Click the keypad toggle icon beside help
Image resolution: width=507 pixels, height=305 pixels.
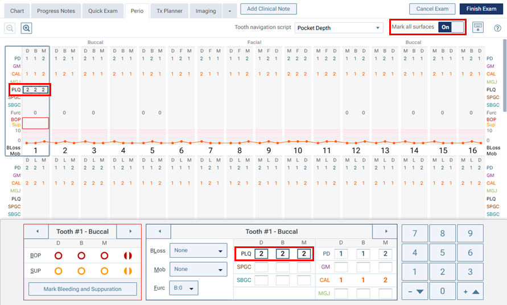coord(477,27)
